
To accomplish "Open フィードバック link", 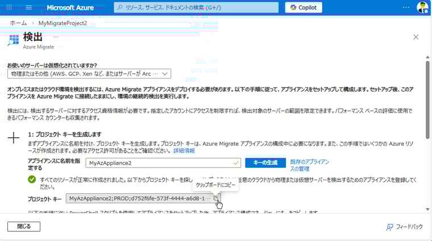I will coord(404,227).
